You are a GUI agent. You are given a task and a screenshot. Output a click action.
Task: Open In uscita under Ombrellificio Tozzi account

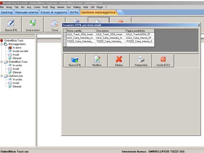point(17,65)
